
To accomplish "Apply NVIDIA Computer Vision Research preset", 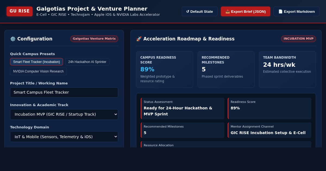I will click(x=38, y=71).
